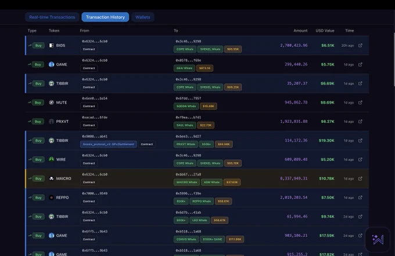The height and width of the screenshot is (256, 395).
Task: Click the $7.50K USD value
Action: click(x=328, y=198)
